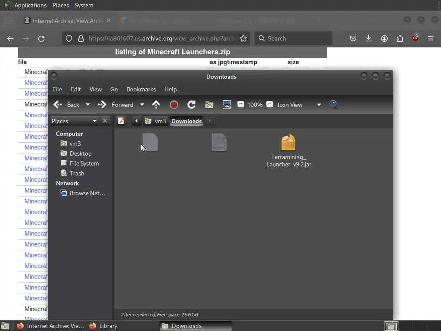The height and width of the screenshot is (331, 441).
Task: Click the show desktop icon in taskbar
Action: coord(5,326)
